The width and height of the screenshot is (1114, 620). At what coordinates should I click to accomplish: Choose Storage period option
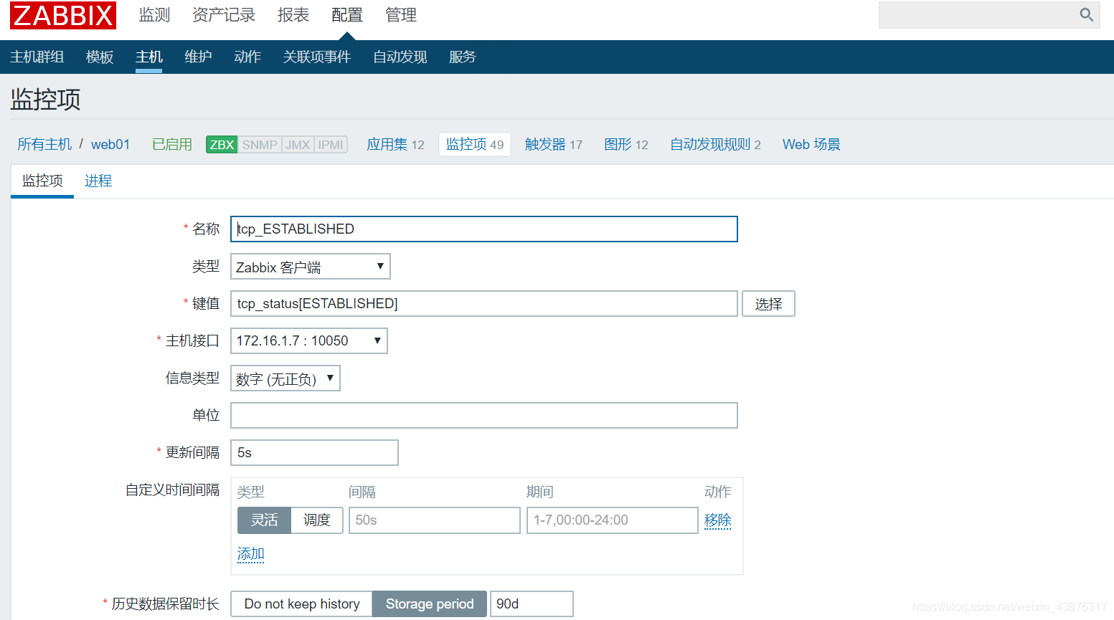click(x=430, y=604)
